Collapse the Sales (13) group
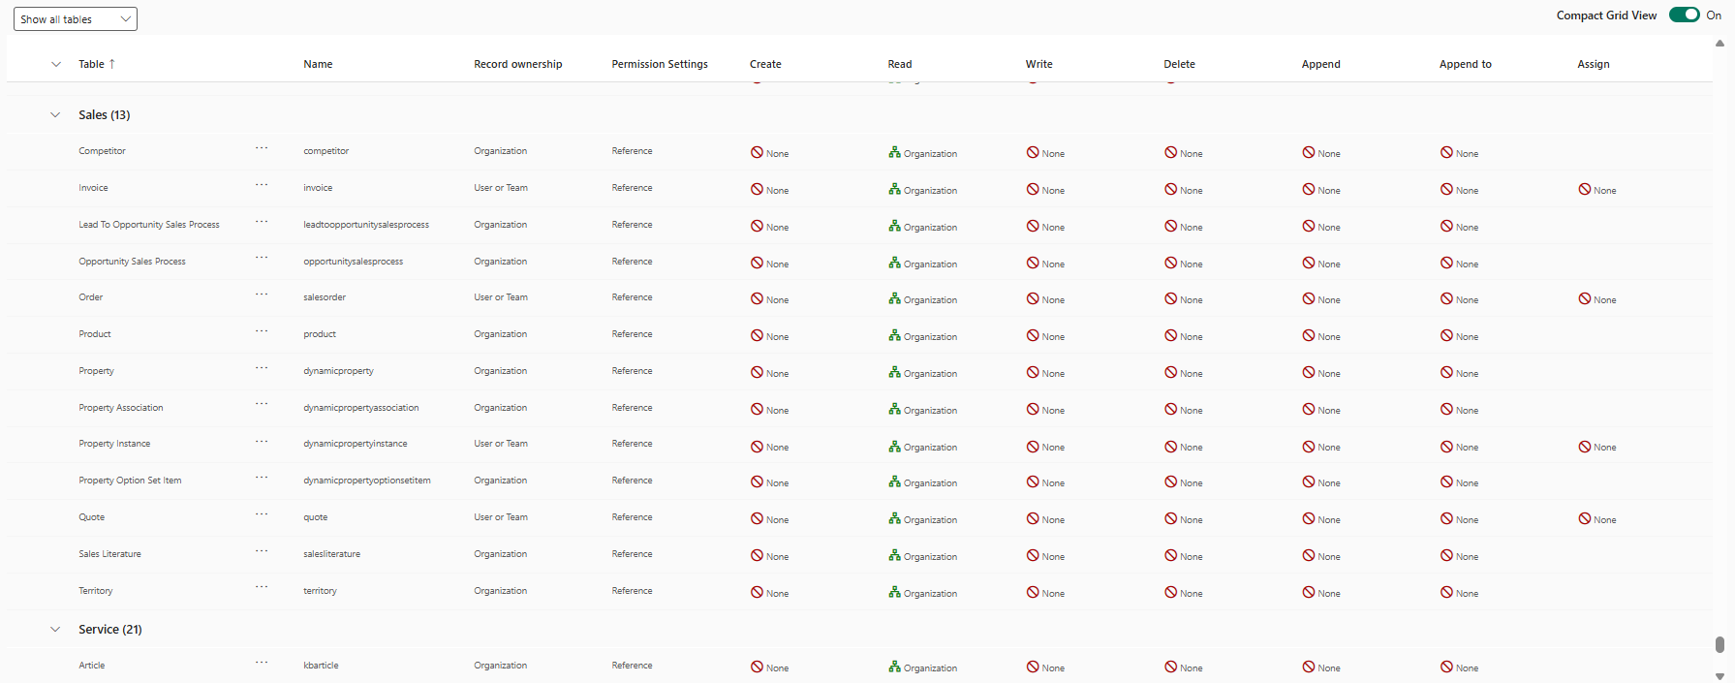The height and width of the screenshot is (683, 1735). pyautogui.click(x=55, y=114)
